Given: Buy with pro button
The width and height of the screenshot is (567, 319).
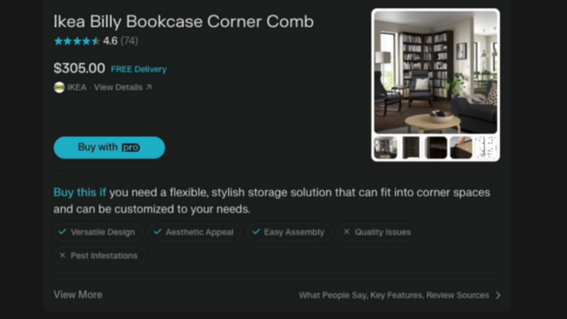Looking at the screenshot, I should coord(109,148).
